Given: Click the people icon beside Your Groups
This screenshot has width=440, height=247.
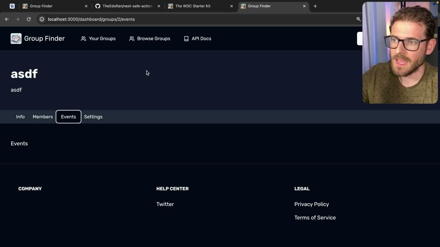Looking at the screenshot, I should [x=84, y=39].
